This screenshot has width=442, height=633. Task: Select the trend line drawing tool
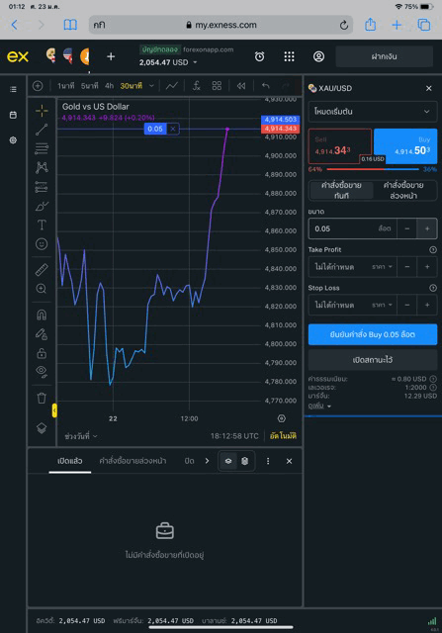42,130
